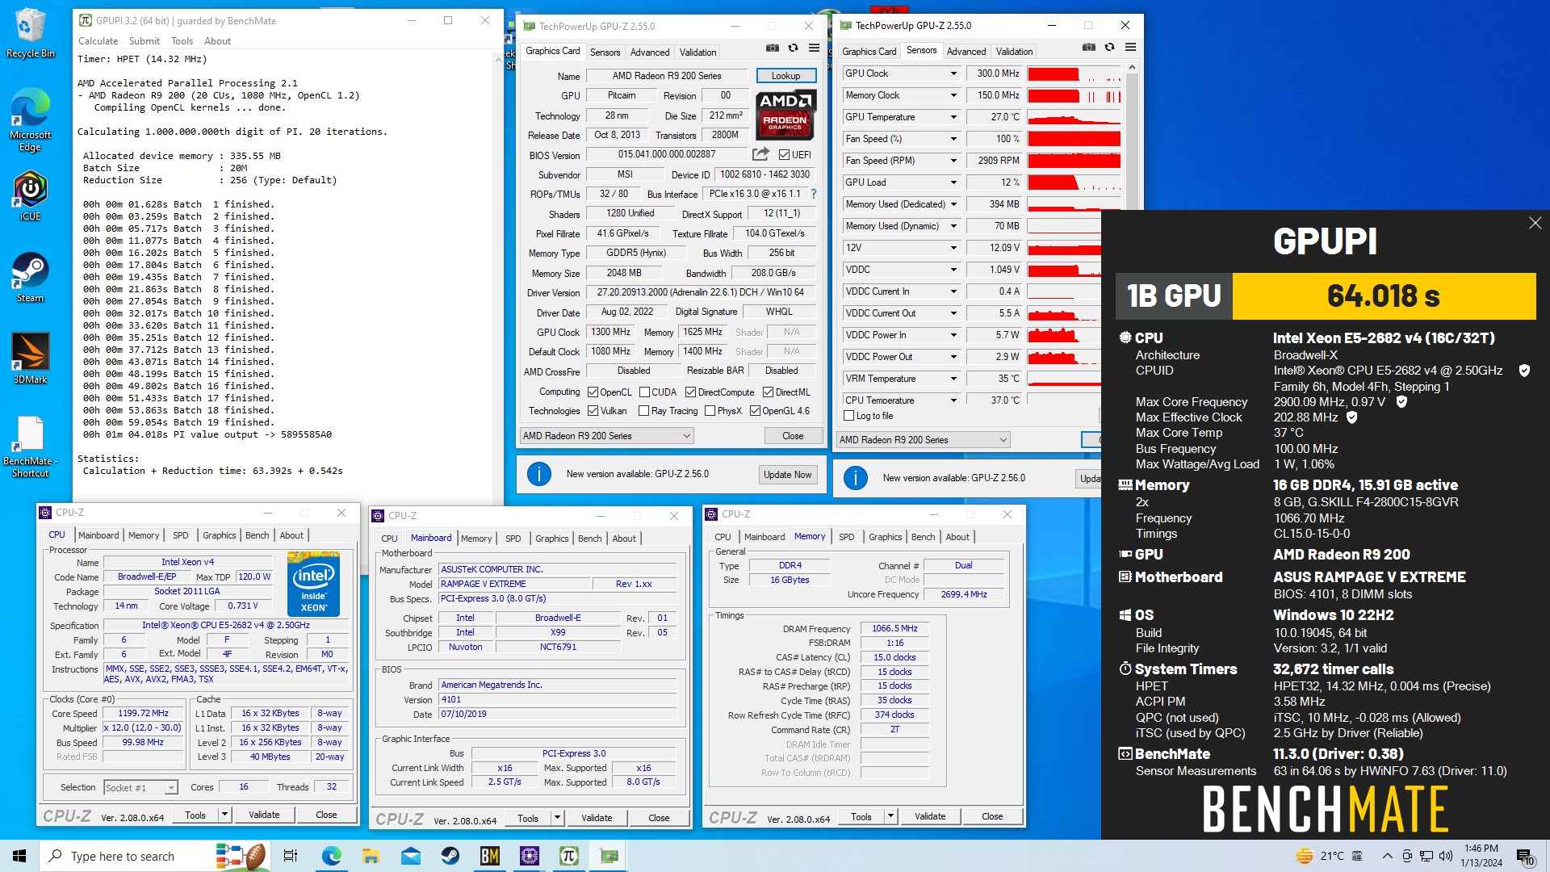The image size is (1550, 872).
Task: Toggle the Vulkan checkbox
Action: [593, 411]
